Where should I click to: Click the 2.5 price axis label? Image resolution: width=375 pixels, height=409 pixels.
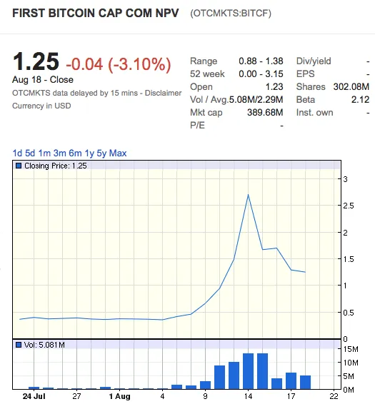point(349,206)
